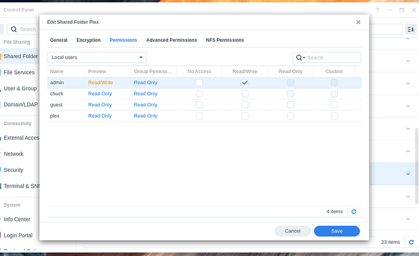Enable Read/Write for plex
The height and width of the screenshot is (256, 419).
click(x=245, y=116)
